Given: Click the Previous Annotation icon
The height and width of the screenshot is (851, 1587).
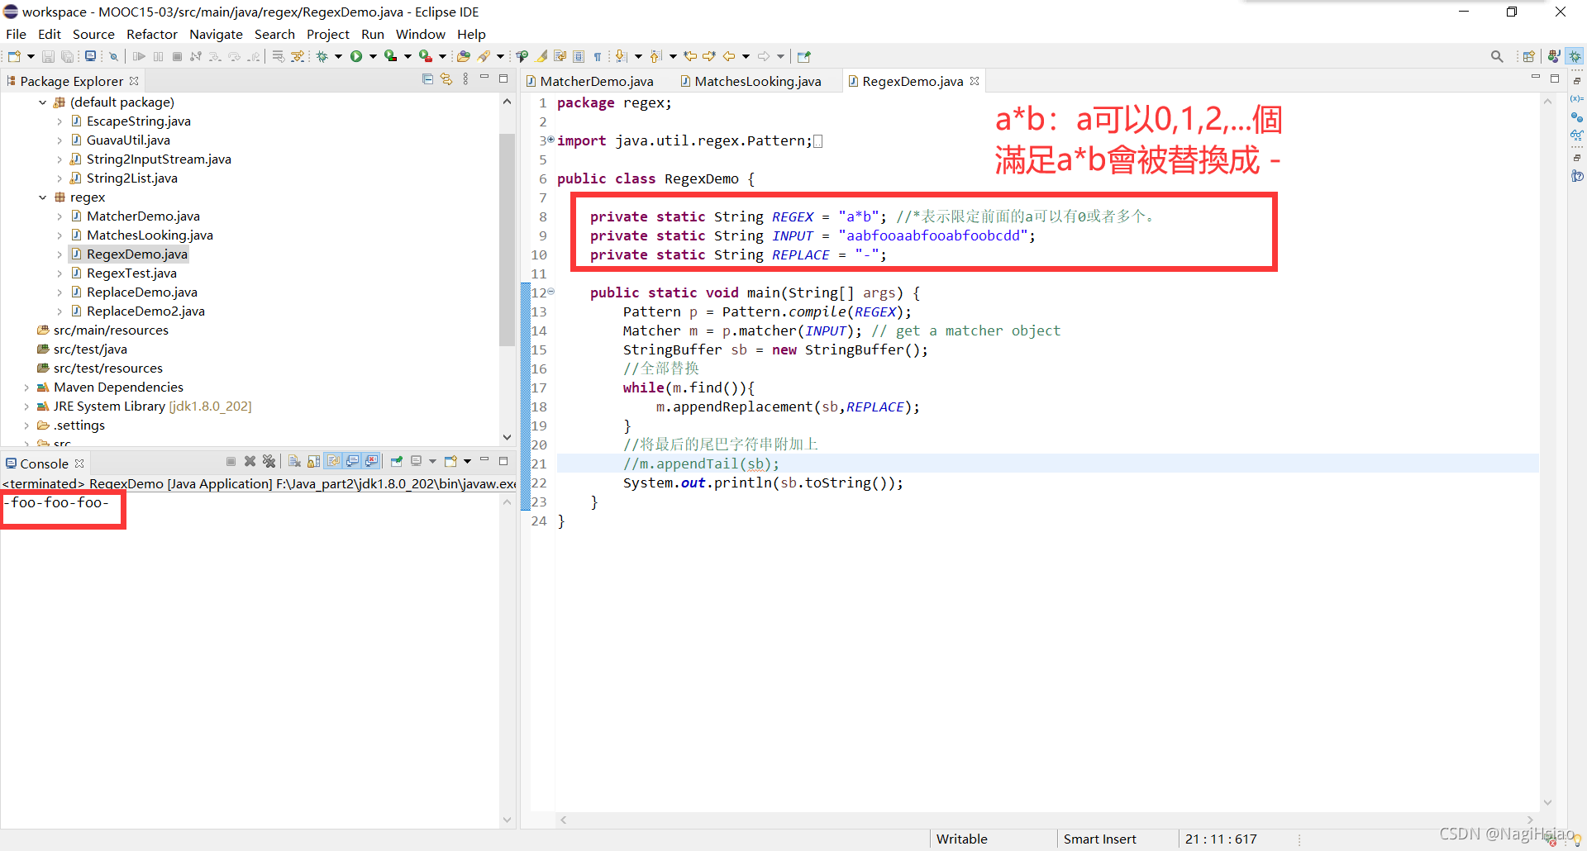Looking at the screenshot, I should [x=655, y=56].
